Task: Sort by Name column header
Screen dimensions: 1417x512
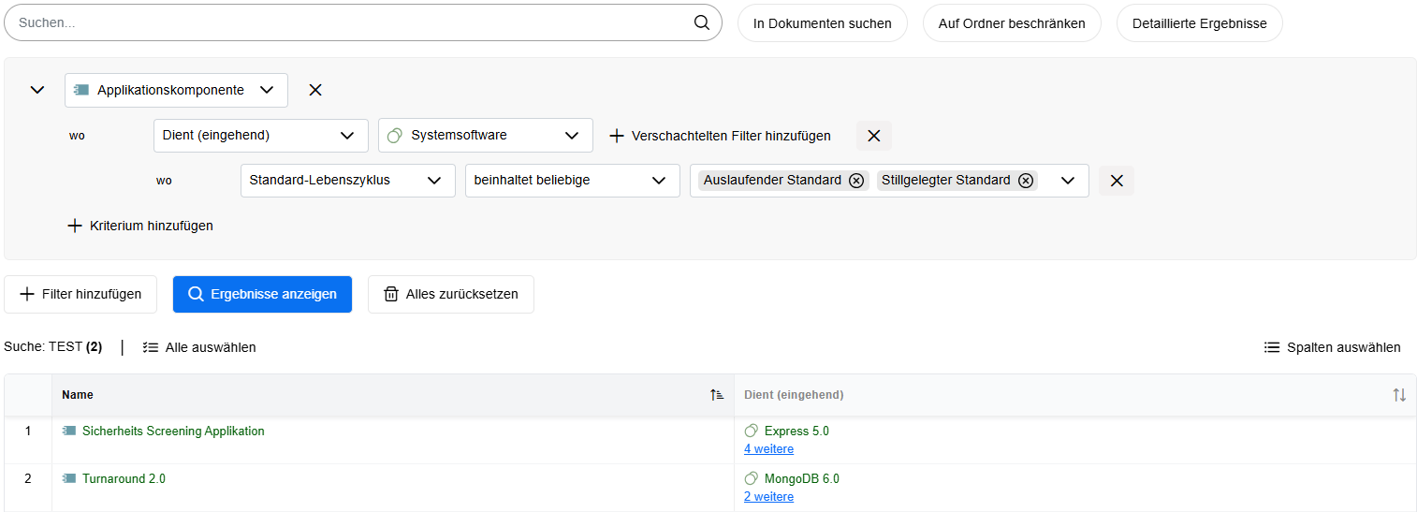Action: [392, 395]
